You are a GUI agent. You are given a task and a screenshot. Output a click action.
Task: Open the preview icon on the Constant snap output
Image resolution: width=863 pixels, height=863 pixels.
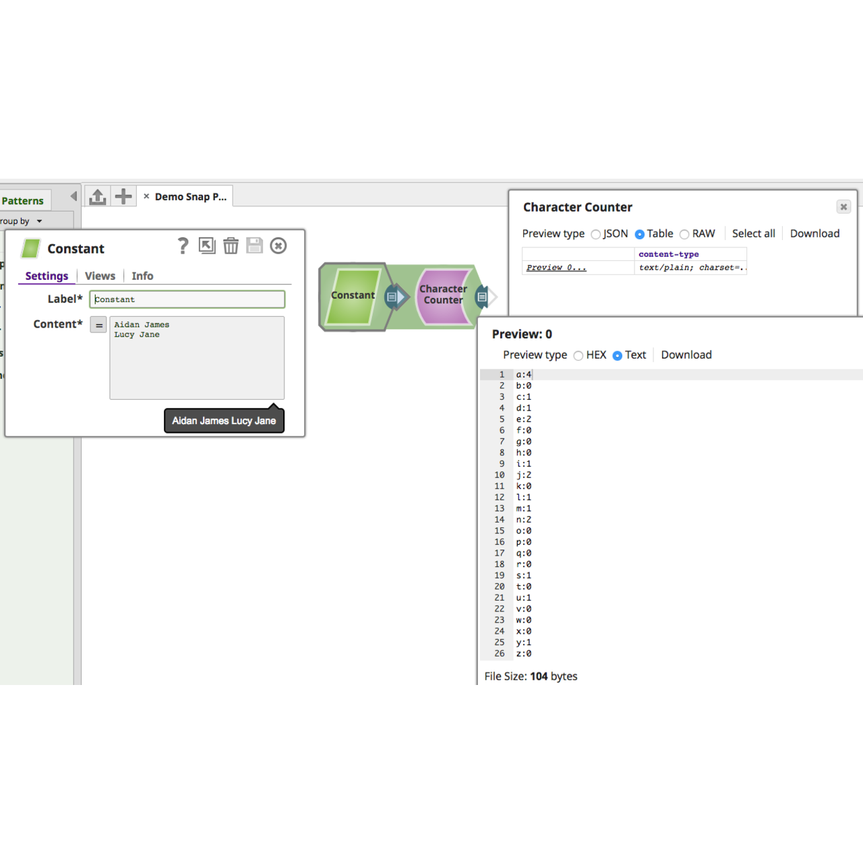click(x=393, y=297)
